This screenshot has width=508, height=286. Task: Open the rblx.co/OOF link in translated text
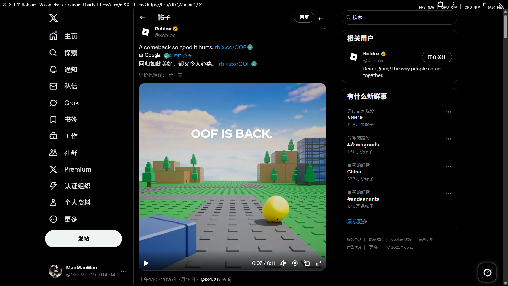pos(234,64)
